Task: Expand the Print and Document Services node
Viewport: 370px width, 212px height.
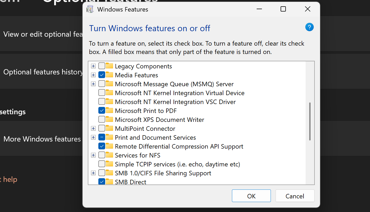Action: [93, 138]
